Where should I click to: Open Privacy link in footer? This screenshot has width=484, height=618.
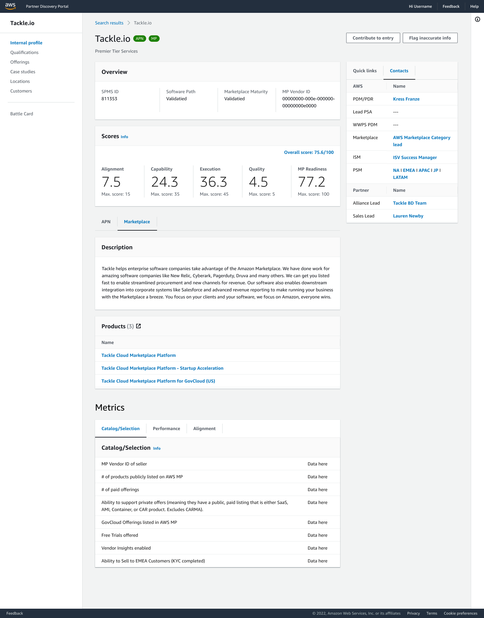tap(413, 613)
